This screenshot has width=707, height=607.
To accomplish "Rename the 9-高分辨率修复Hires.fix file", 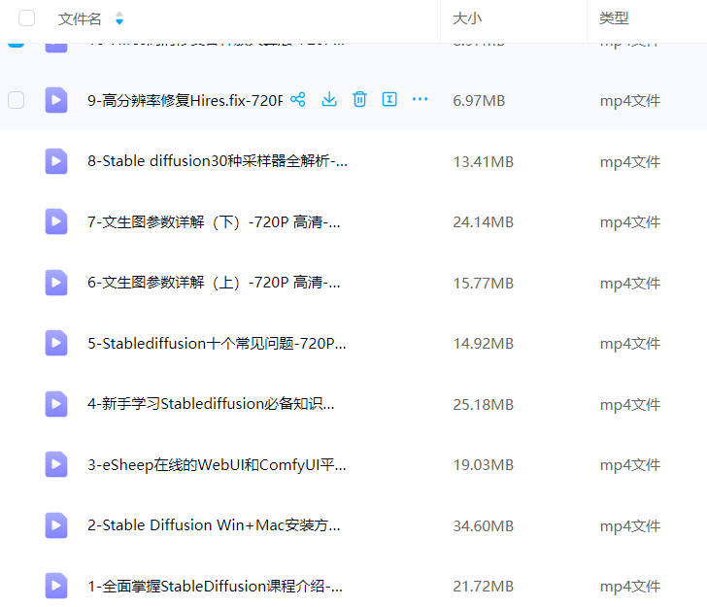I will (389, 99).
